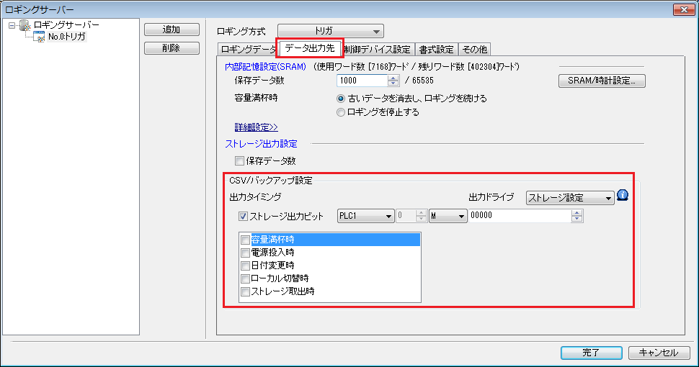The width and height of the screenshot is (699, 367).
Task: Check the 容量満杯時 output timing option
Action: click(246, 239)
